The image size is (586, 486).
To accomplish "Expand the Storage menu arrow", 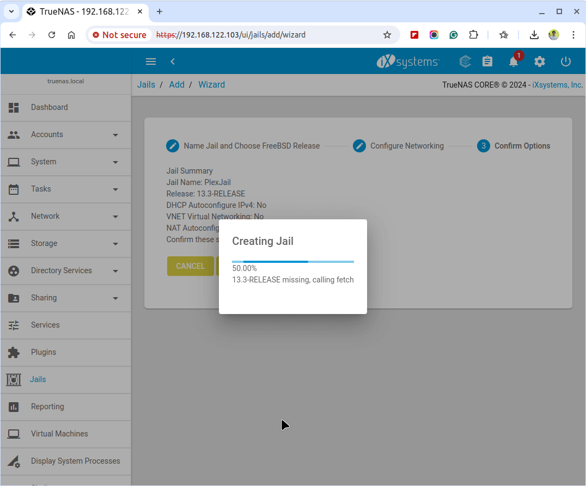I will 115,244.
